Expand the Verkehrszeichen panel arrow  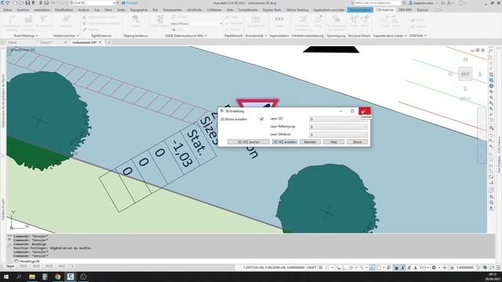click(x=78, y=36)
